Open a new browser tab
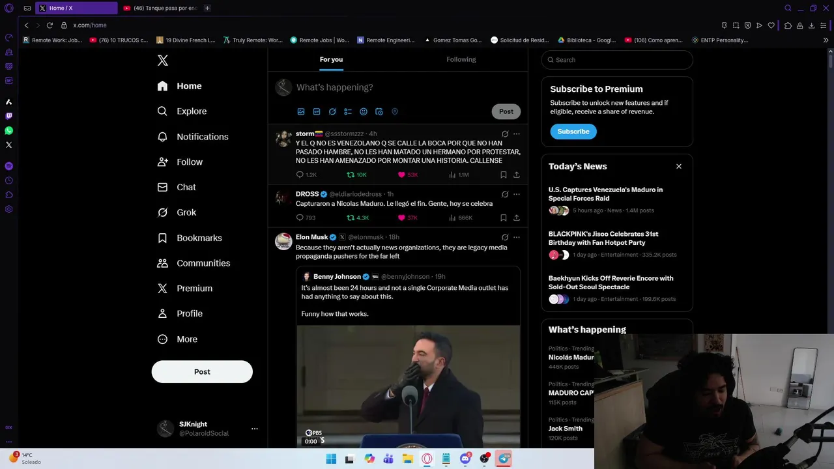This screenshot has height=469, width=834. point(207,8)
